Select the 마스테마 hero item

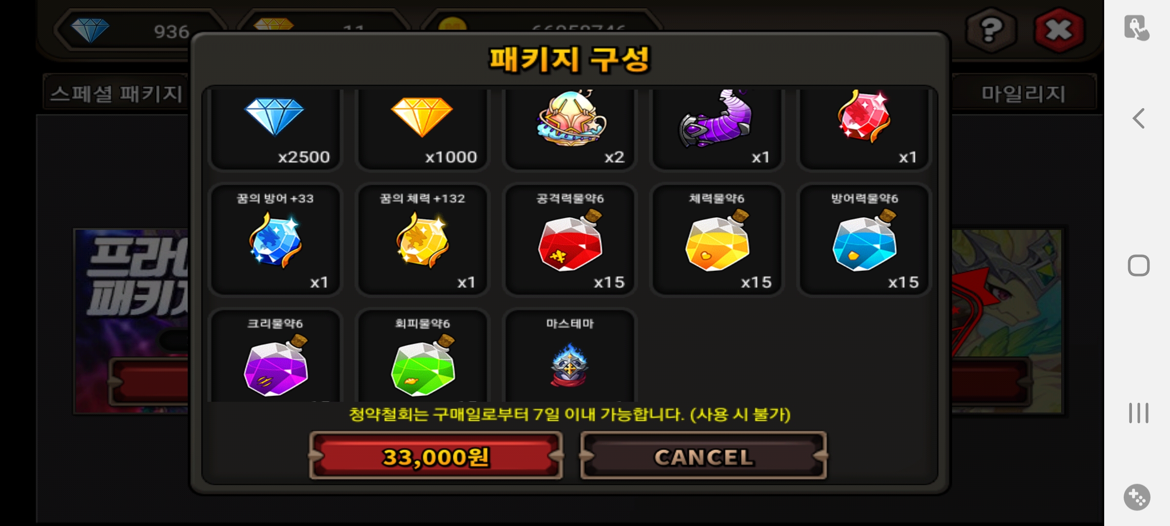[570, 356]
